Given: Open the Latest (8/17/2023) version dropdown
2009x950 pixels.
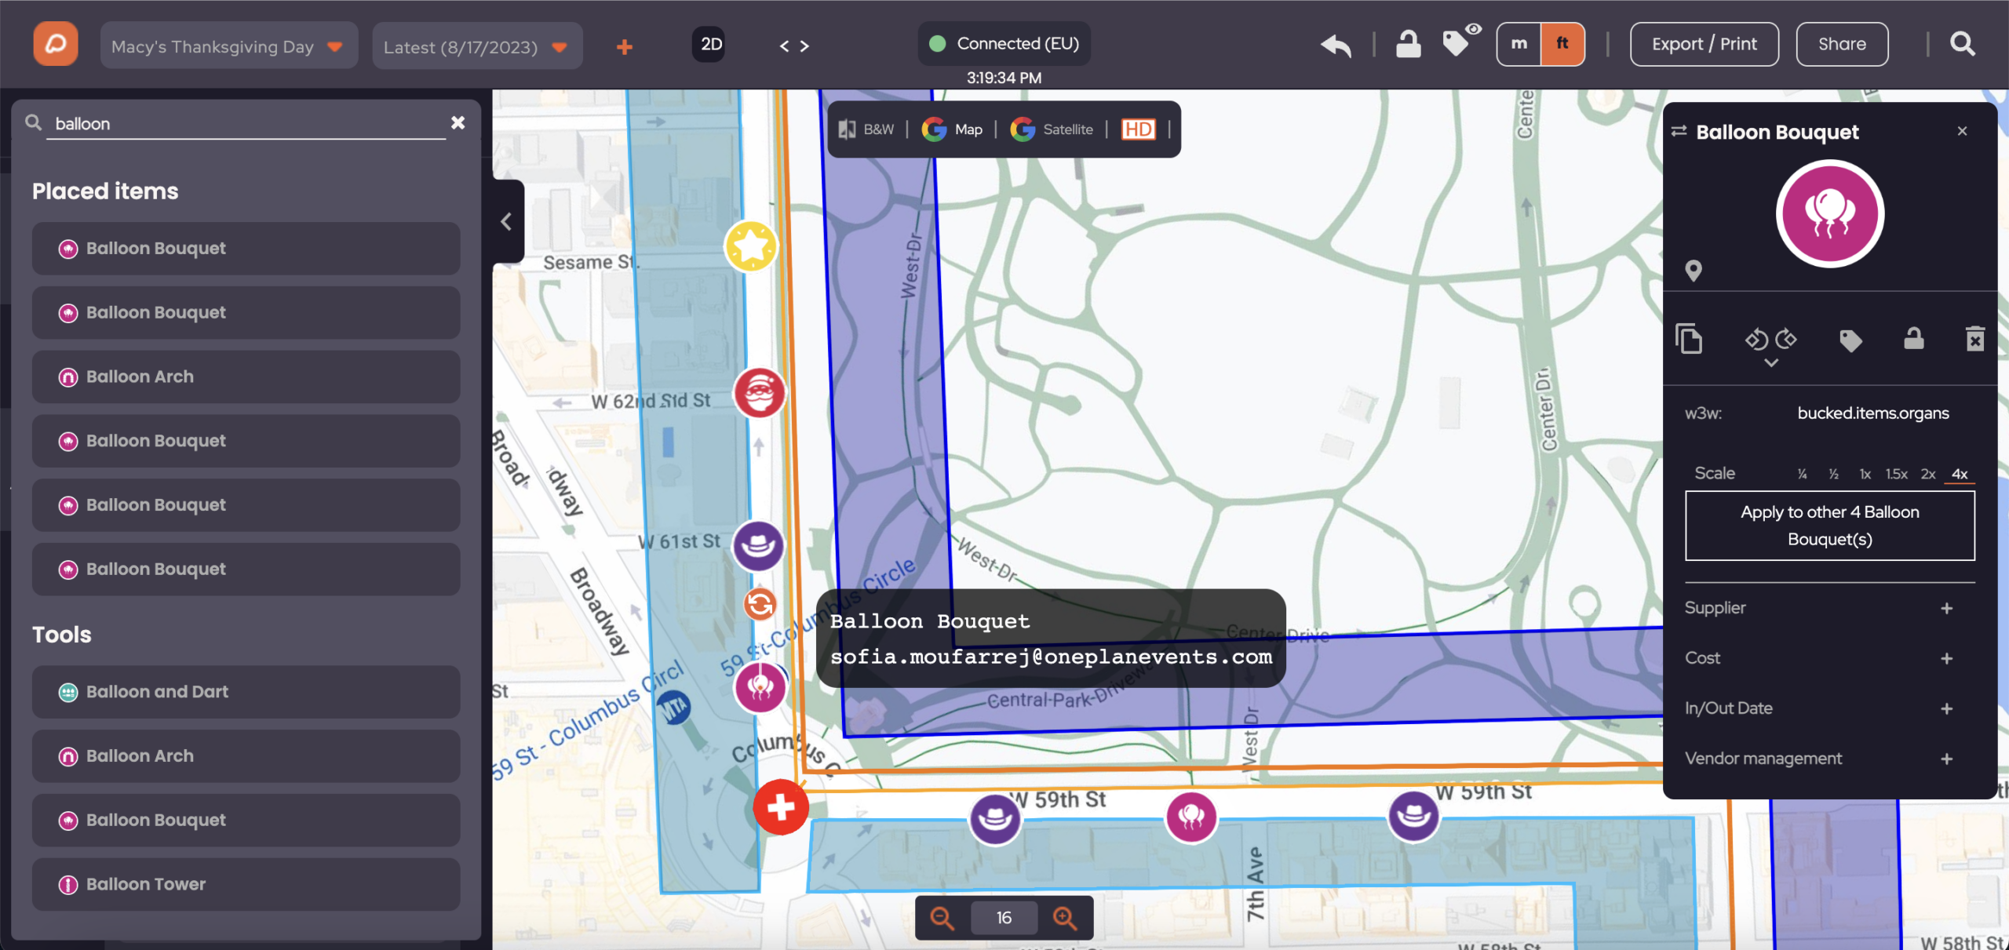Looking at the screenshot, I should 477,46.
